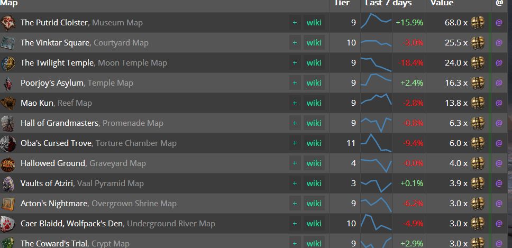
Task: Click the Poorjoy's Asylum price trend sparkline
Action: click(x=376, y=83)
